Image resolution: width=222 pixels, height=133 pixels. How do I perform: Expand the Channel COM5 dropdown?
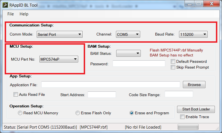[x=128, y=34]
